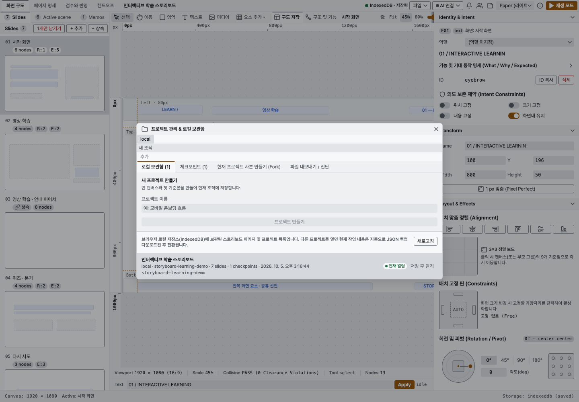Image resolution: width=579 pixels, height=402 pixels.
Task: Focus the 프로젝트 이름 input field
Action: (x=289, y=208)
